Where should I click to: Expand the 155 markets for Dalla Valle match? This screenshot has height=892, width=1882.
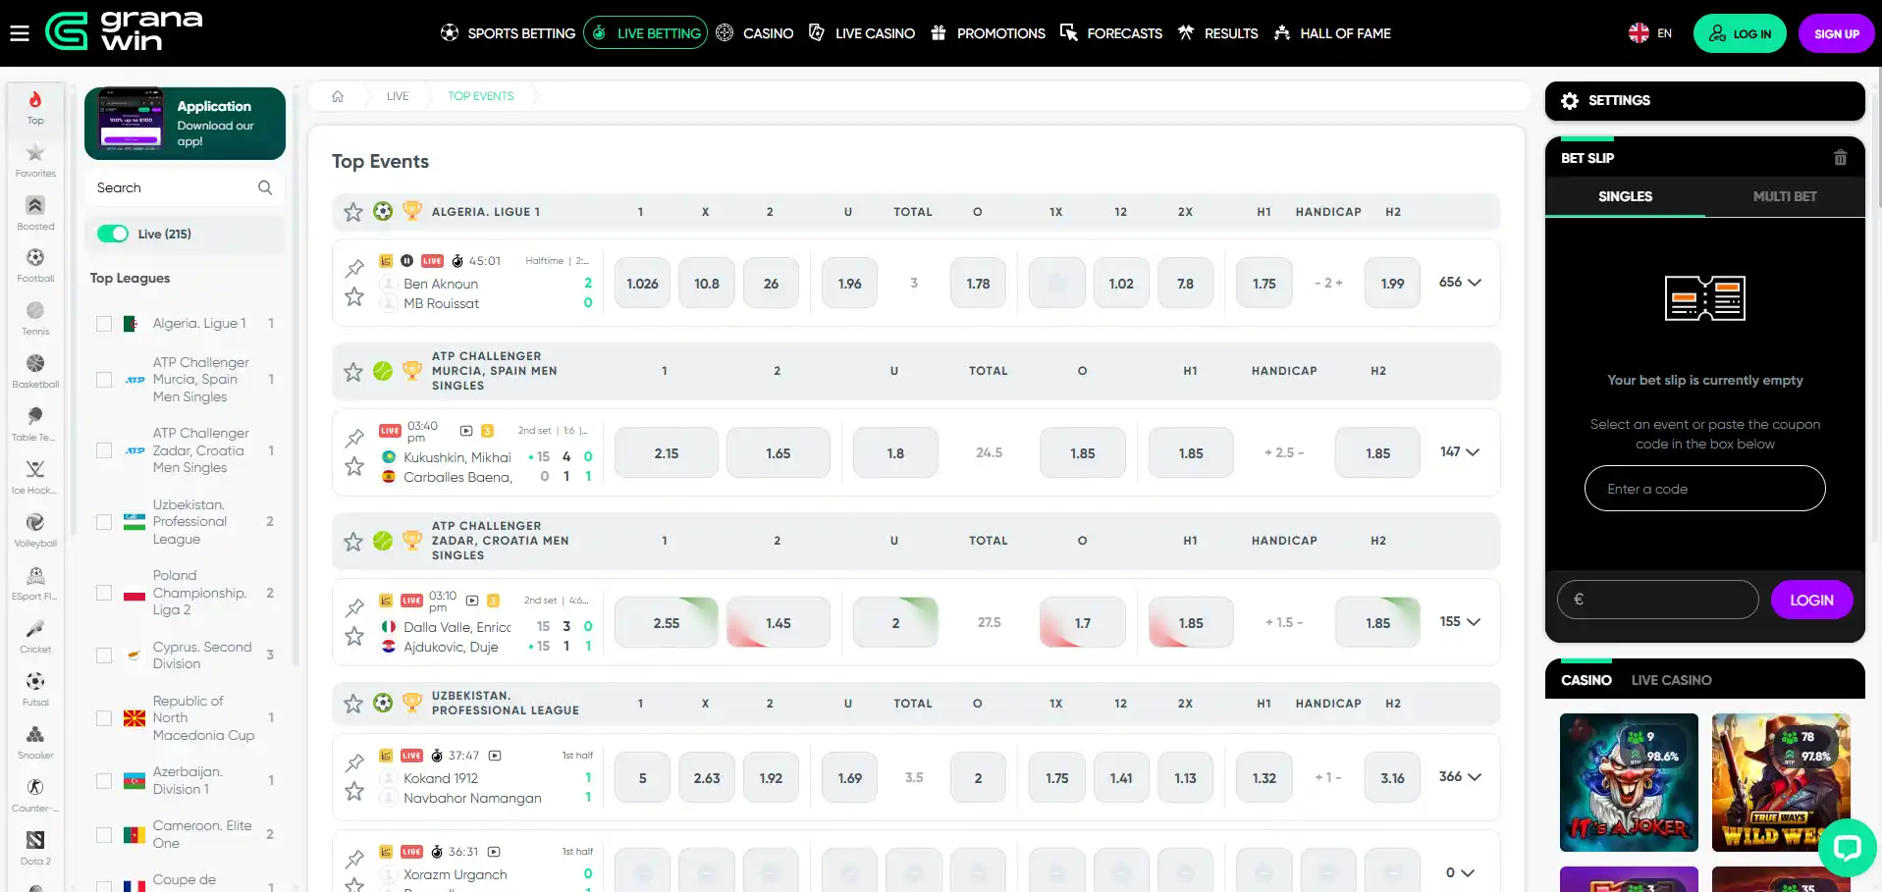point(1460,622)
